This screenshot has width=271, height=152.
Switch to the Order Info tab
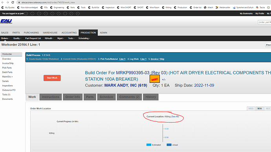pos(73,97)
